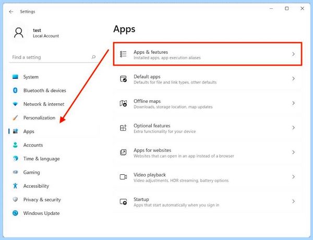Screen dimensions: 313x240
Task: Open Startup title
Action: (x=141, y=199)
